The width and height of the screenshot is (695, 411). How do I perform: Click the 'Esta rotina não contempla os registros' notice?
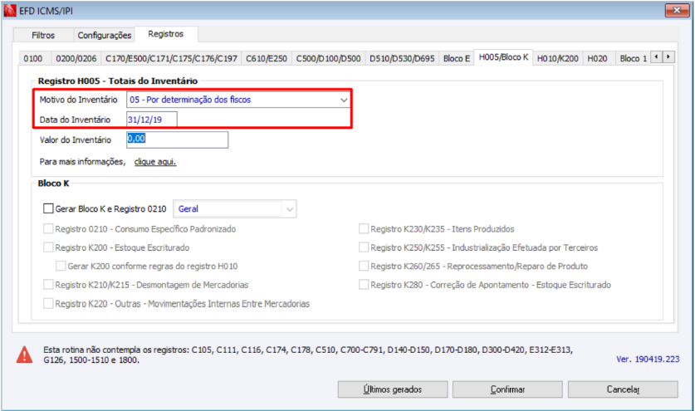point(308,355)
